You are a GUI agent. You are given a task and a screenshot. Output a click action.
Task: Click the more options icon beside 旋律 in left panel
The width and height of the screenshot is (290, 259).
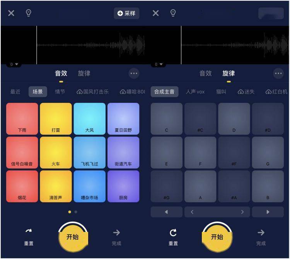tap(134, 73)
